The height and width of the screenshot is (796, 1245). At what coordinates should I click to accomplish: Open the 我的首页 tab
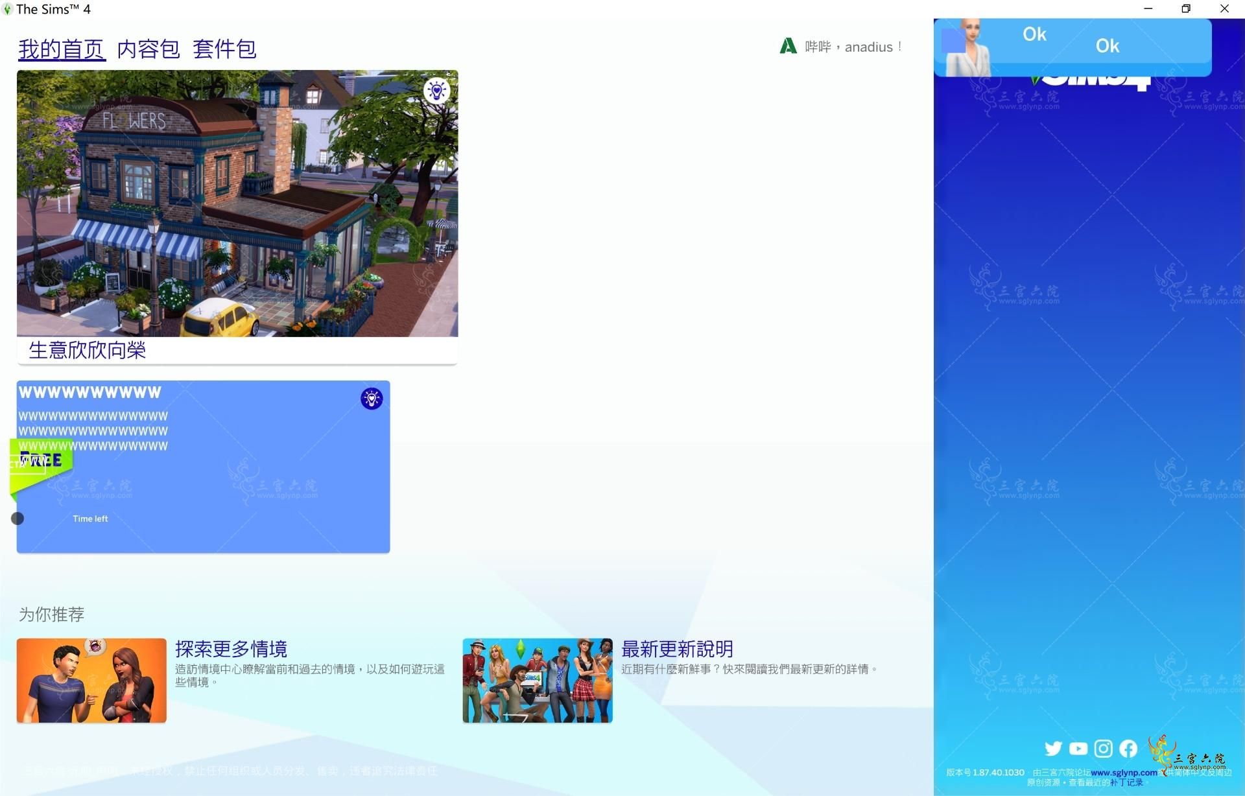(62, 49)
